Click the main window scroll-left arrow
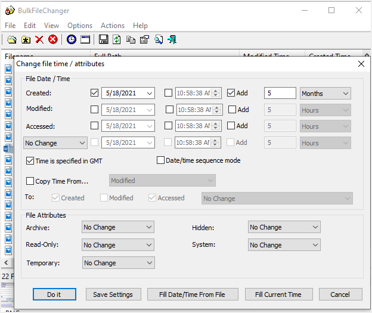 6,263
